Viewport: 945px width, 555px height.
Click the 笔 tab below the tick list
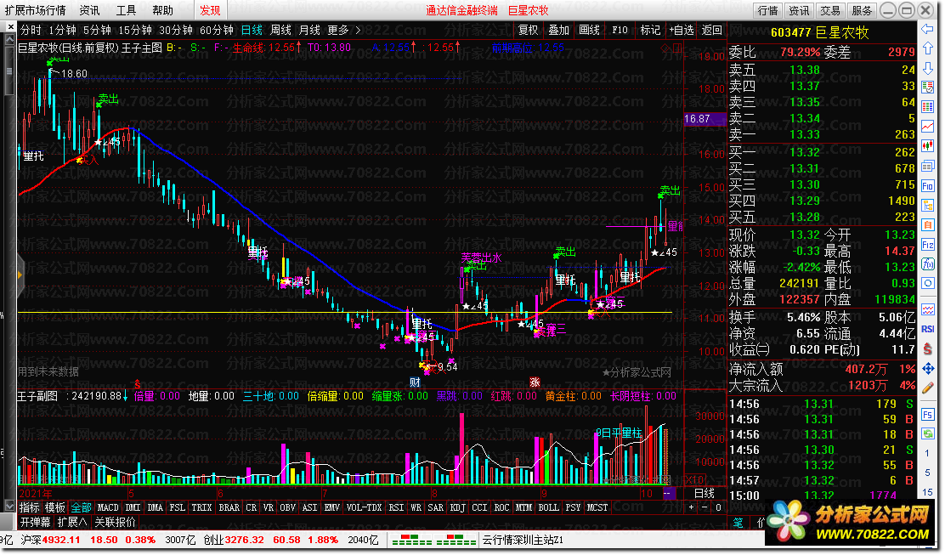point(738,523)
